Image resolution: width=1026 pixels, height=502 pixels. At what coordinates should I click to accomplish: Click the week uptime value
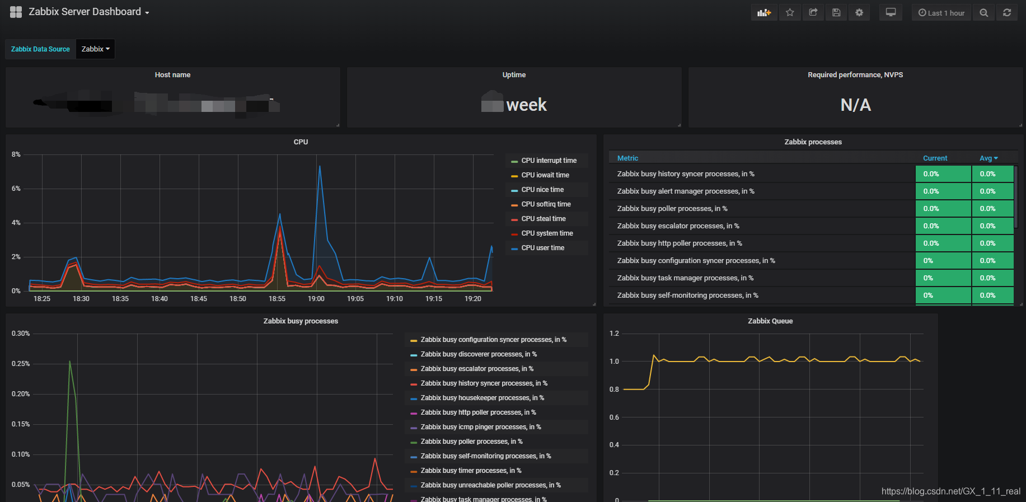coord(526,105)
